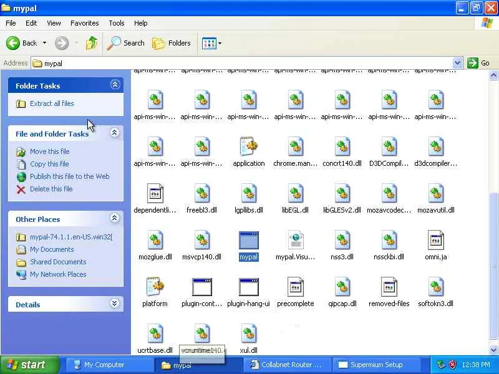Select the mypal.VisualElementsManifest file icon
Image resolution: width=499 pixels, height=374 pixels.
(295, 241)
